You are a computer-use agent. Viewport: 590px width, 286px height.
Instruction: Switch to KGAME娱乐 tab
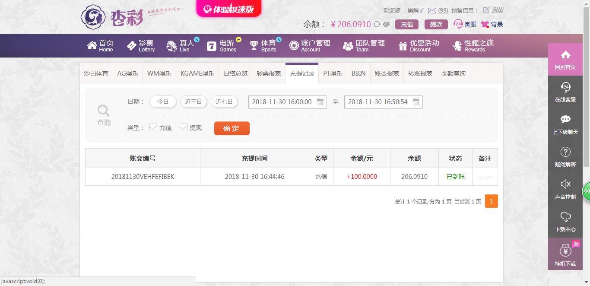[197, 73]
